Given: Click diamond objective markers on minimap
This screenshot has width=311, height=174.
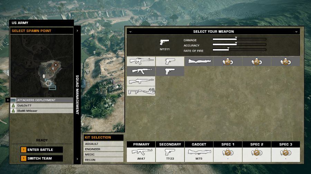Looking at the screenshot, I should tap(55, 67).
